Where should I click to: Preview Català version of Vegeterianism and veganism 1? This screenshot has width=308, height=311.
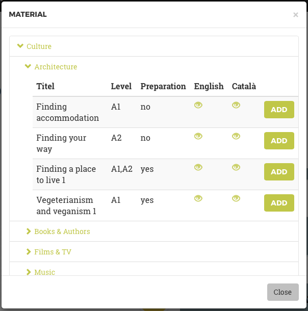[x=236, y=198]
